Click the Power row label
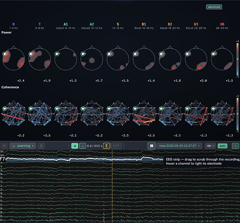240x223 pixels. pos(6,33)
